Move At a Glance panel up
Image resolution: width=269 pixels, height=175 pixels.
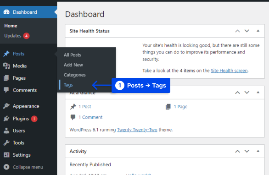click(237, 93)
